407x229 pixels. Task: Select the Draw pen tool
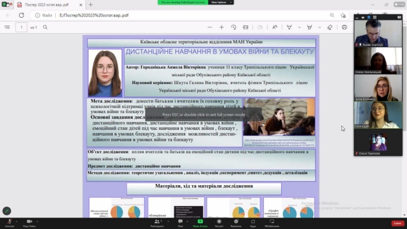[289, 27]
